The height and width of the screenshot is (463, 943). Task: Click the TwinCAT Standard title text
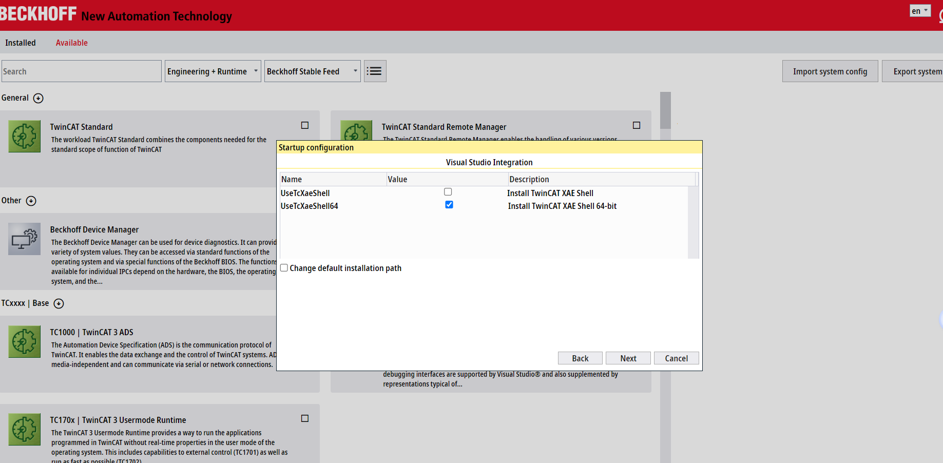(x=81, y=127)
